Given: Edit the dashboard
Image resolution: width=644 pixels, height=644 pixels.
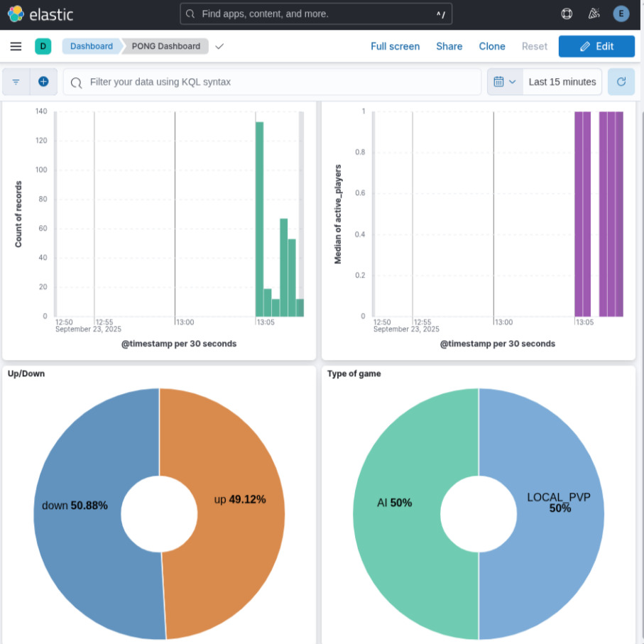Looking at the screenshot, I should (596, 46).
